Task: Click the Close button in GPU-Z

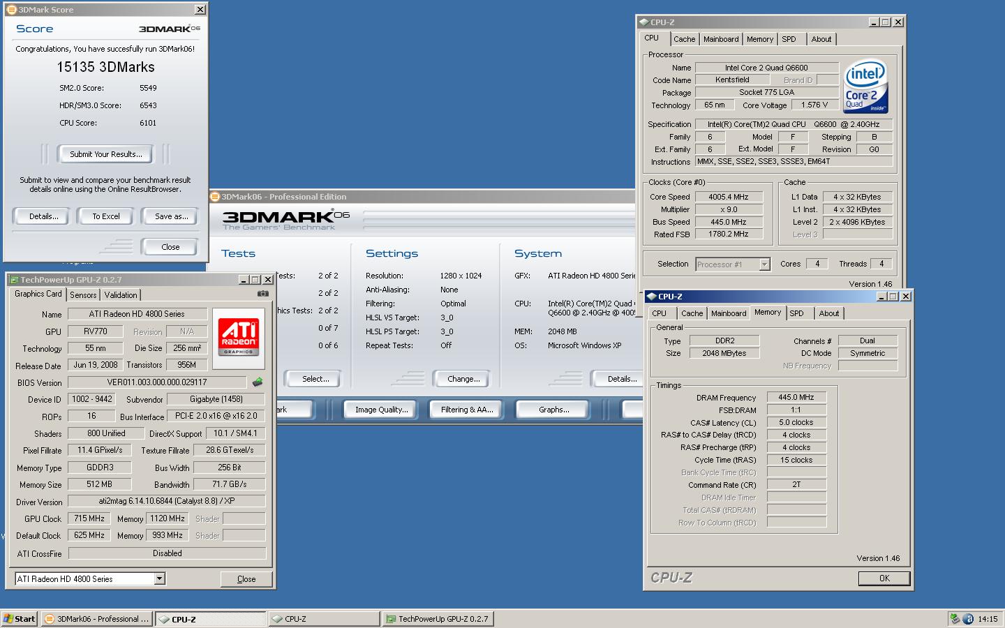Action: coord(246,579)
